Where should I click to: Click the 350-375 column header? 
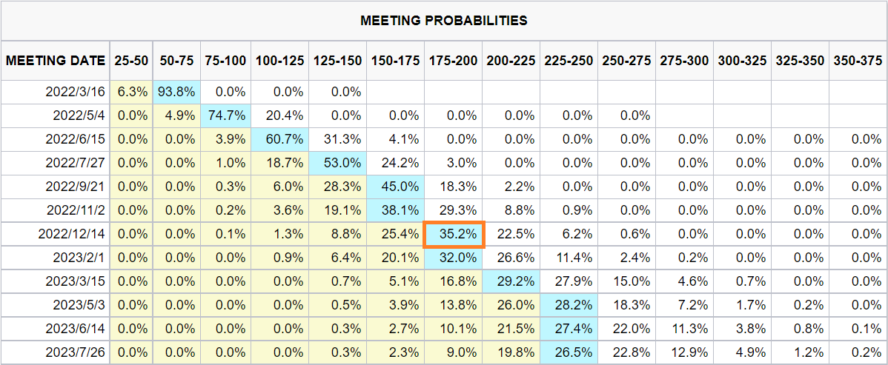coord(858,61)
